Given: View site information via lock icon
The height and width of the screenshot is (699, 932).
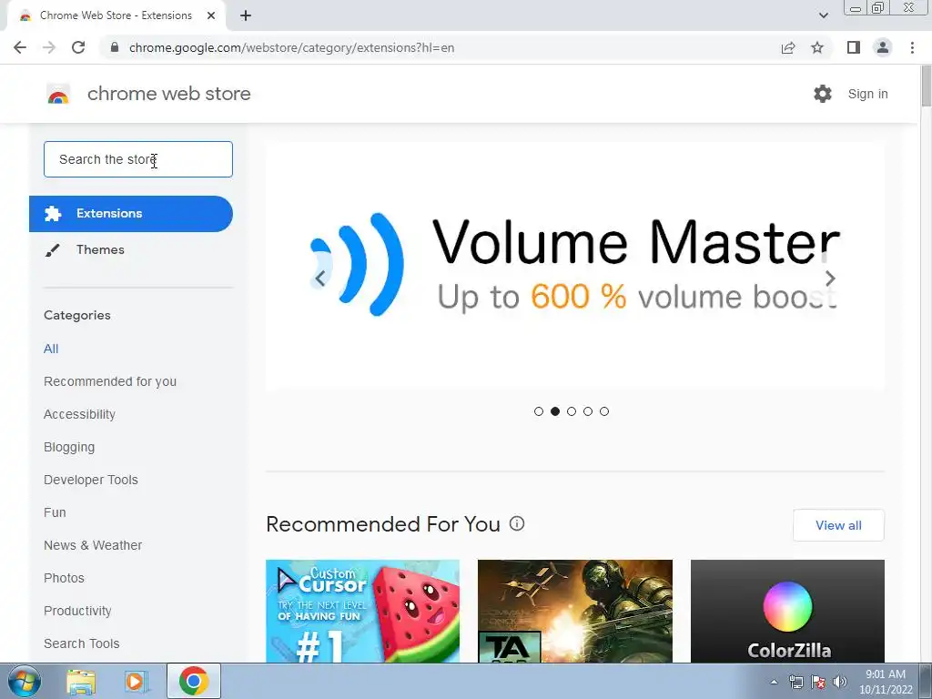Looking at the screenshot, I should (x=115, y=47).
